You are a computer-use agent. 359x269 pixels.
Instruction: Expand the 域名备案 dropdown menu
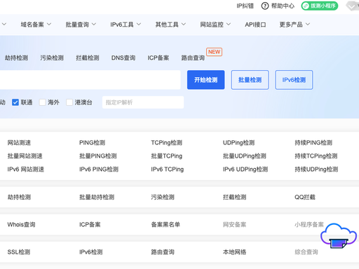[36, 25]
